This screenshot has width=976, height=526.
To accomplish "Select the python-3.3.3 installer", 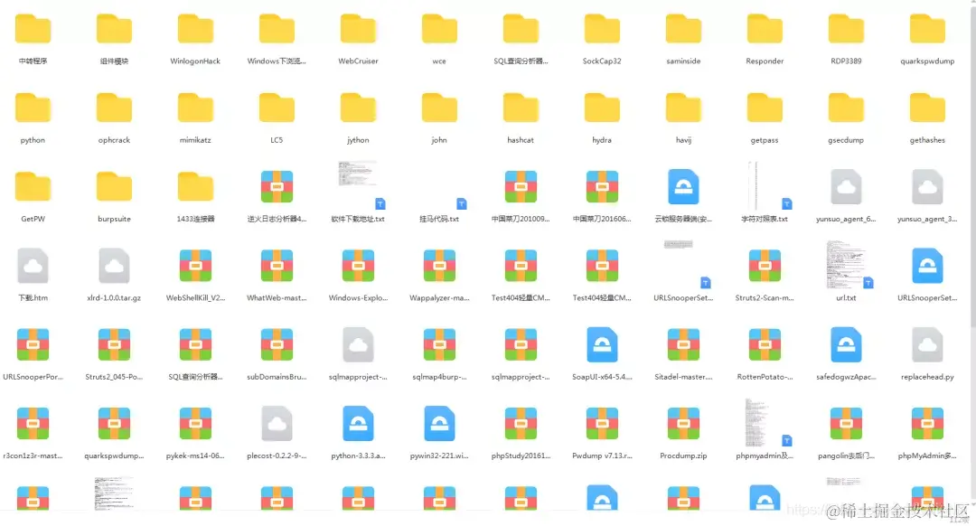I will [x=358, y=424].
